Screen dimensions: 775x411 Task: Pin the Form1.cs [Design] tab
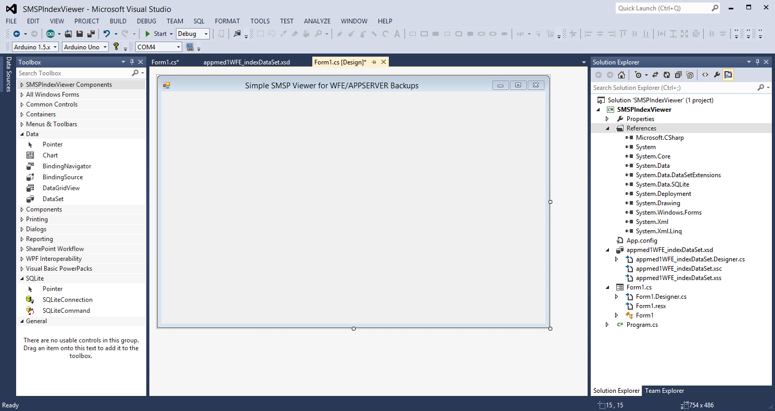374,62
